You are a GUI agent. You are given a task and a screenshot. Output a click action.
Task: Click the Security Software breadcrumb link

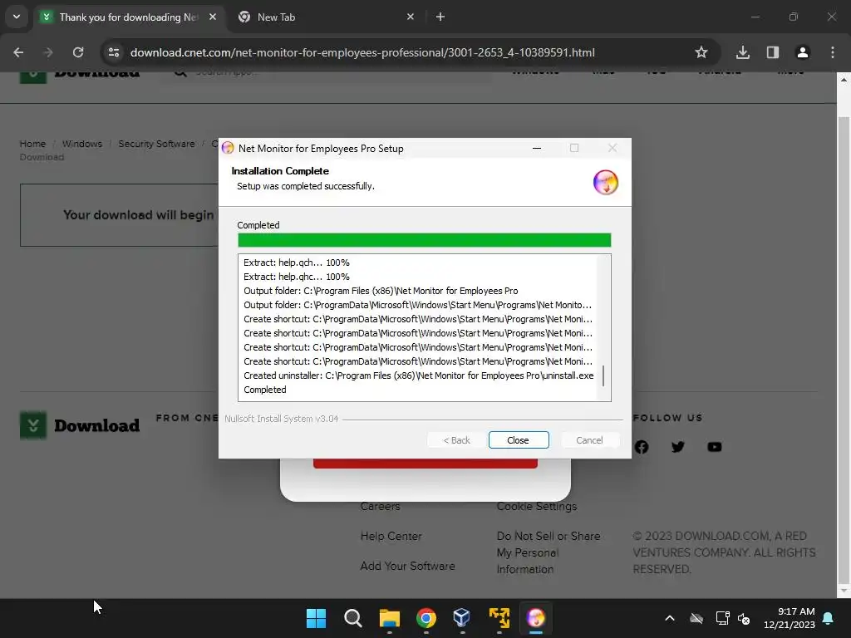coord(156,144)
